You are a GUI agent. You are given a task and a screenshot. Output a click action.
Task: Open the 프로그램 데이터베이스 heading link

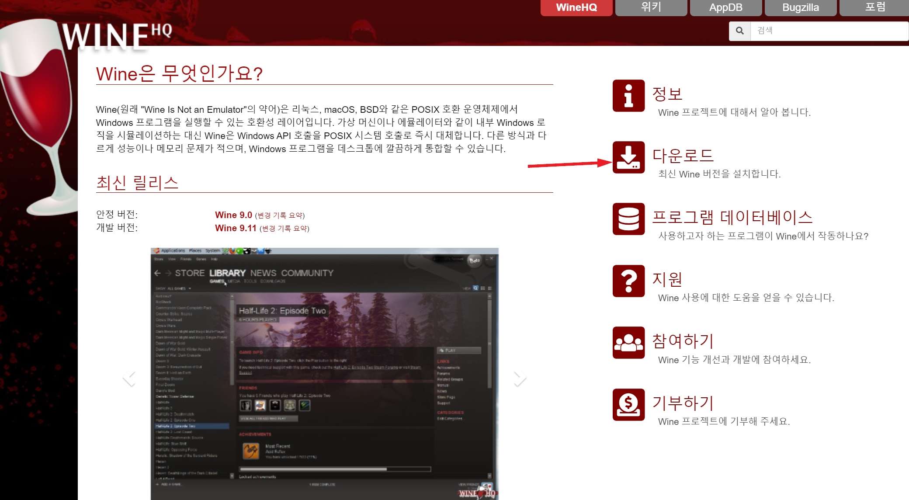coord(732,217)
